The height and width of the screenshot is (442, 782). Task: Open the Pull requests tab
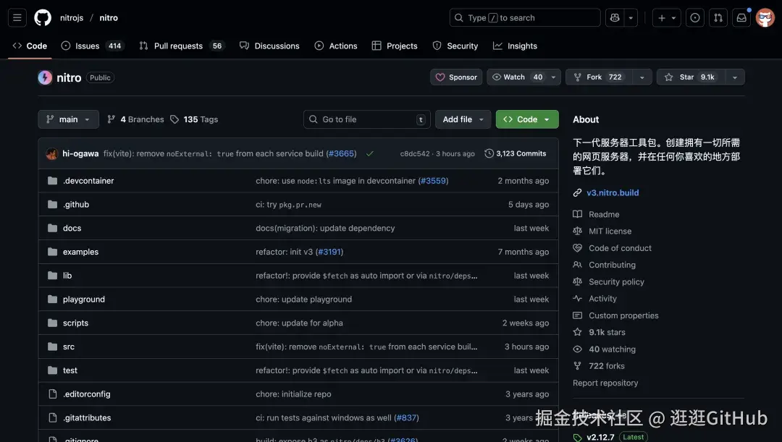(182, 46)
